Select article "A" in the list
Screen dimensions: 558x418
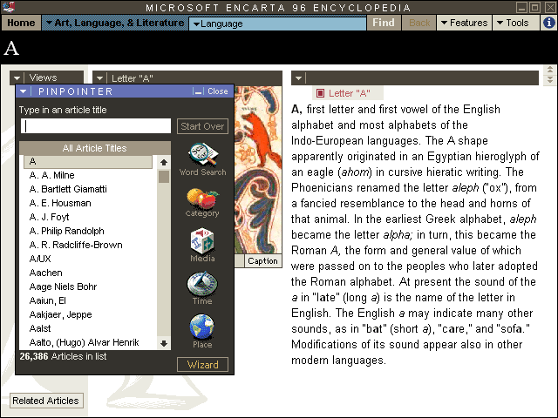coord(88,162)
